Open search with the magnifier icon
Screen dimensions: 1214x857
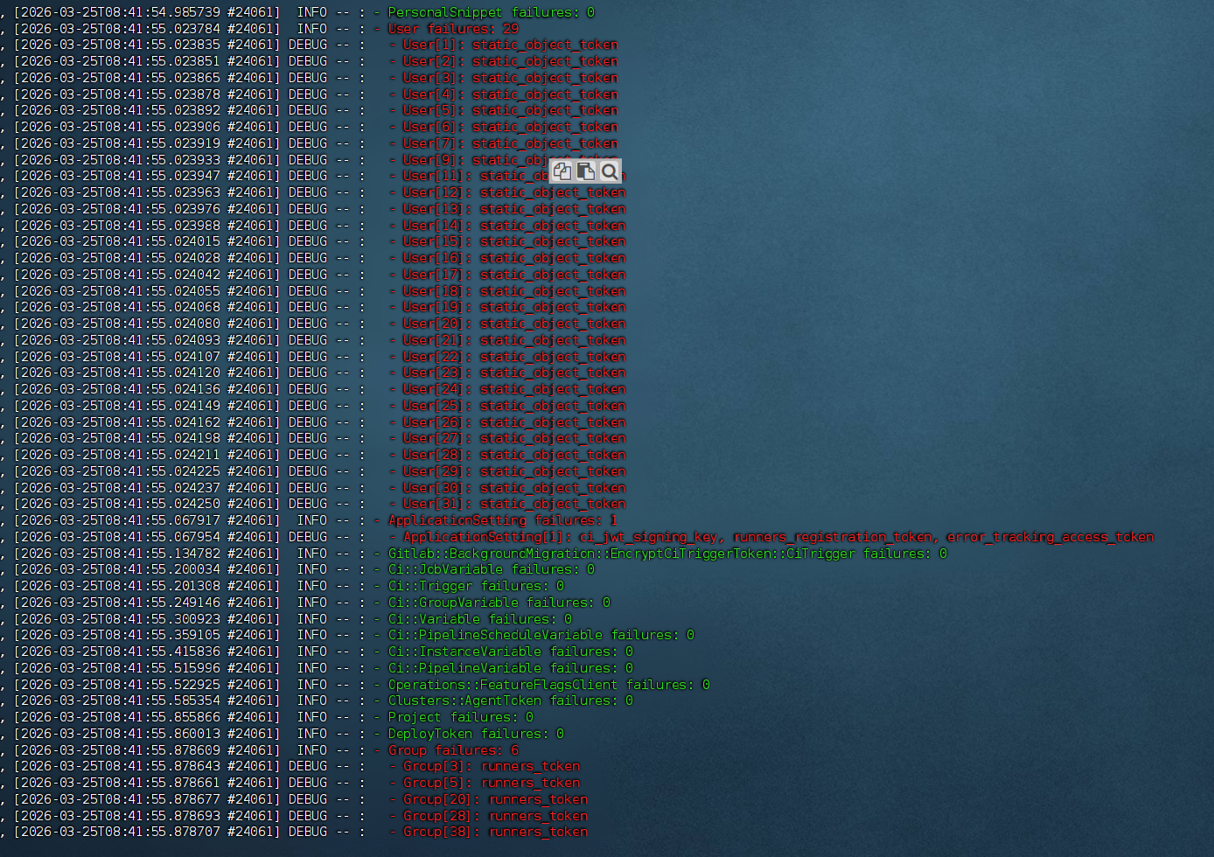click(x=609, y=171)
